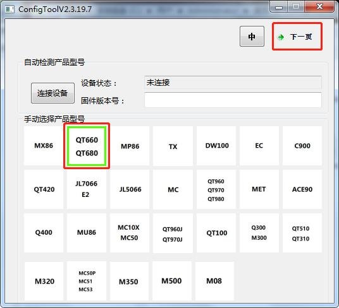This screenshot has width=339, height=308.
Task: Select the DW100 product tile
Action: (216, 146)
